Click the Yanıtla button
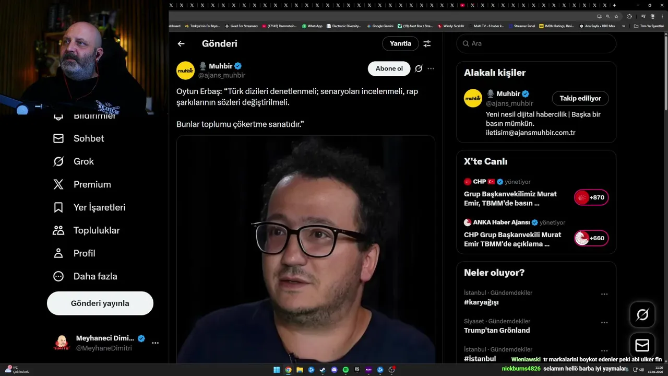 (x=400, y=44)
